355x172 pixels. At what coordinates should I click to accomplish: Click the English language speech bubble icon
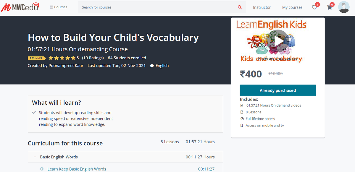tap(151, 65)
